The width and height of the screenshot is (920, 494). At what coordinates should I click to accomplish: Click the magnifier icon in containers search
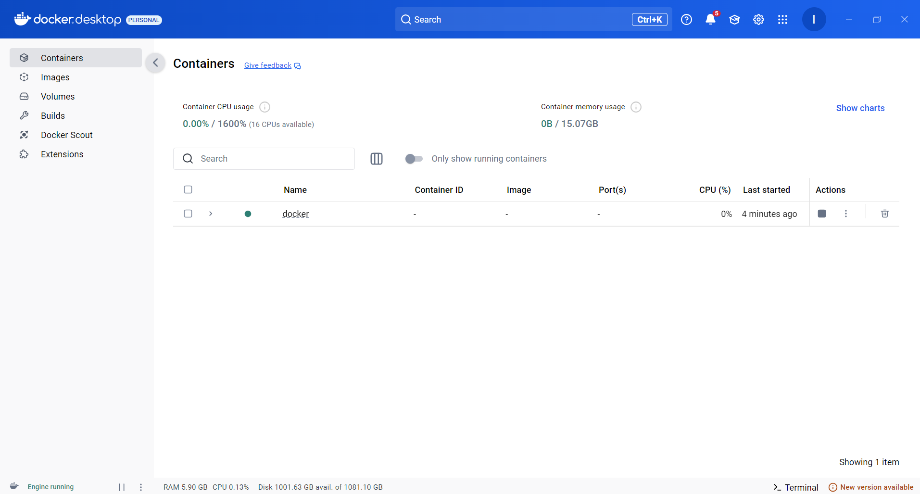188,159
